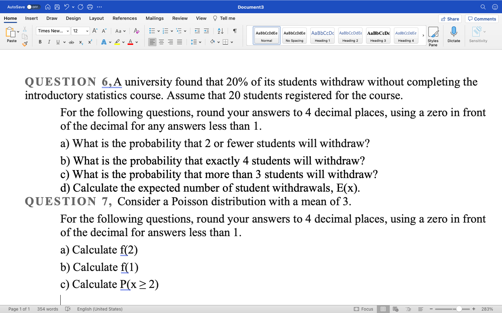Viewport: 502px width, 313px height.
Task: Increase font size with the large A icon
Action: point(95,31)
